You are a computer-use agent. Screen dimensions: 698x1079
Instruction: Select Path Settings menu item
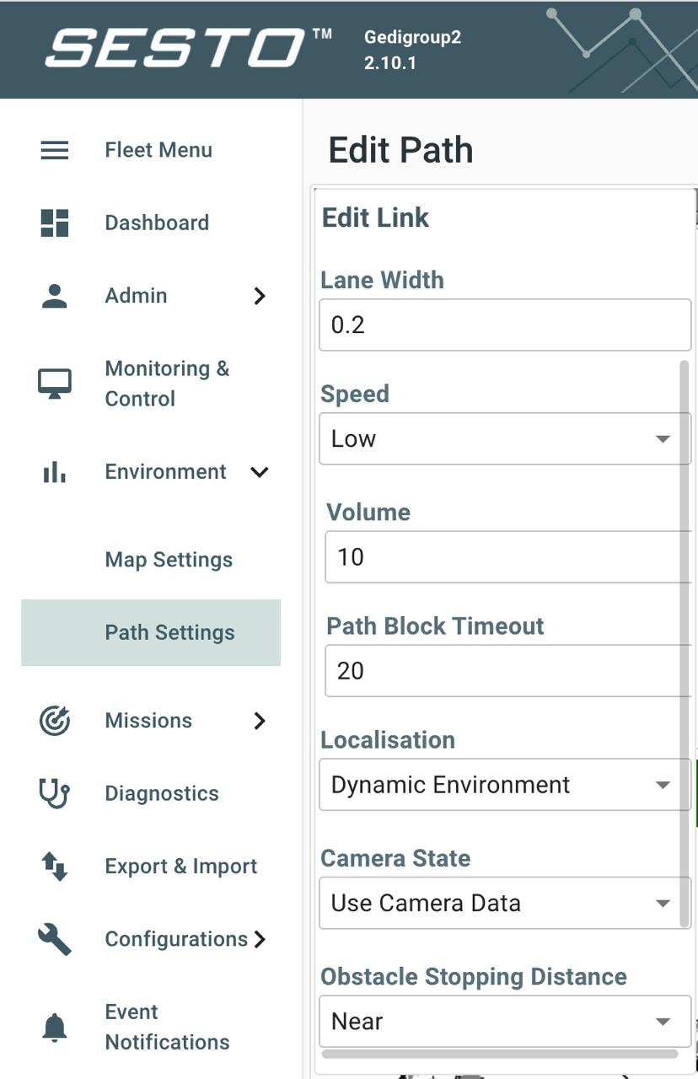pos(169,633)
